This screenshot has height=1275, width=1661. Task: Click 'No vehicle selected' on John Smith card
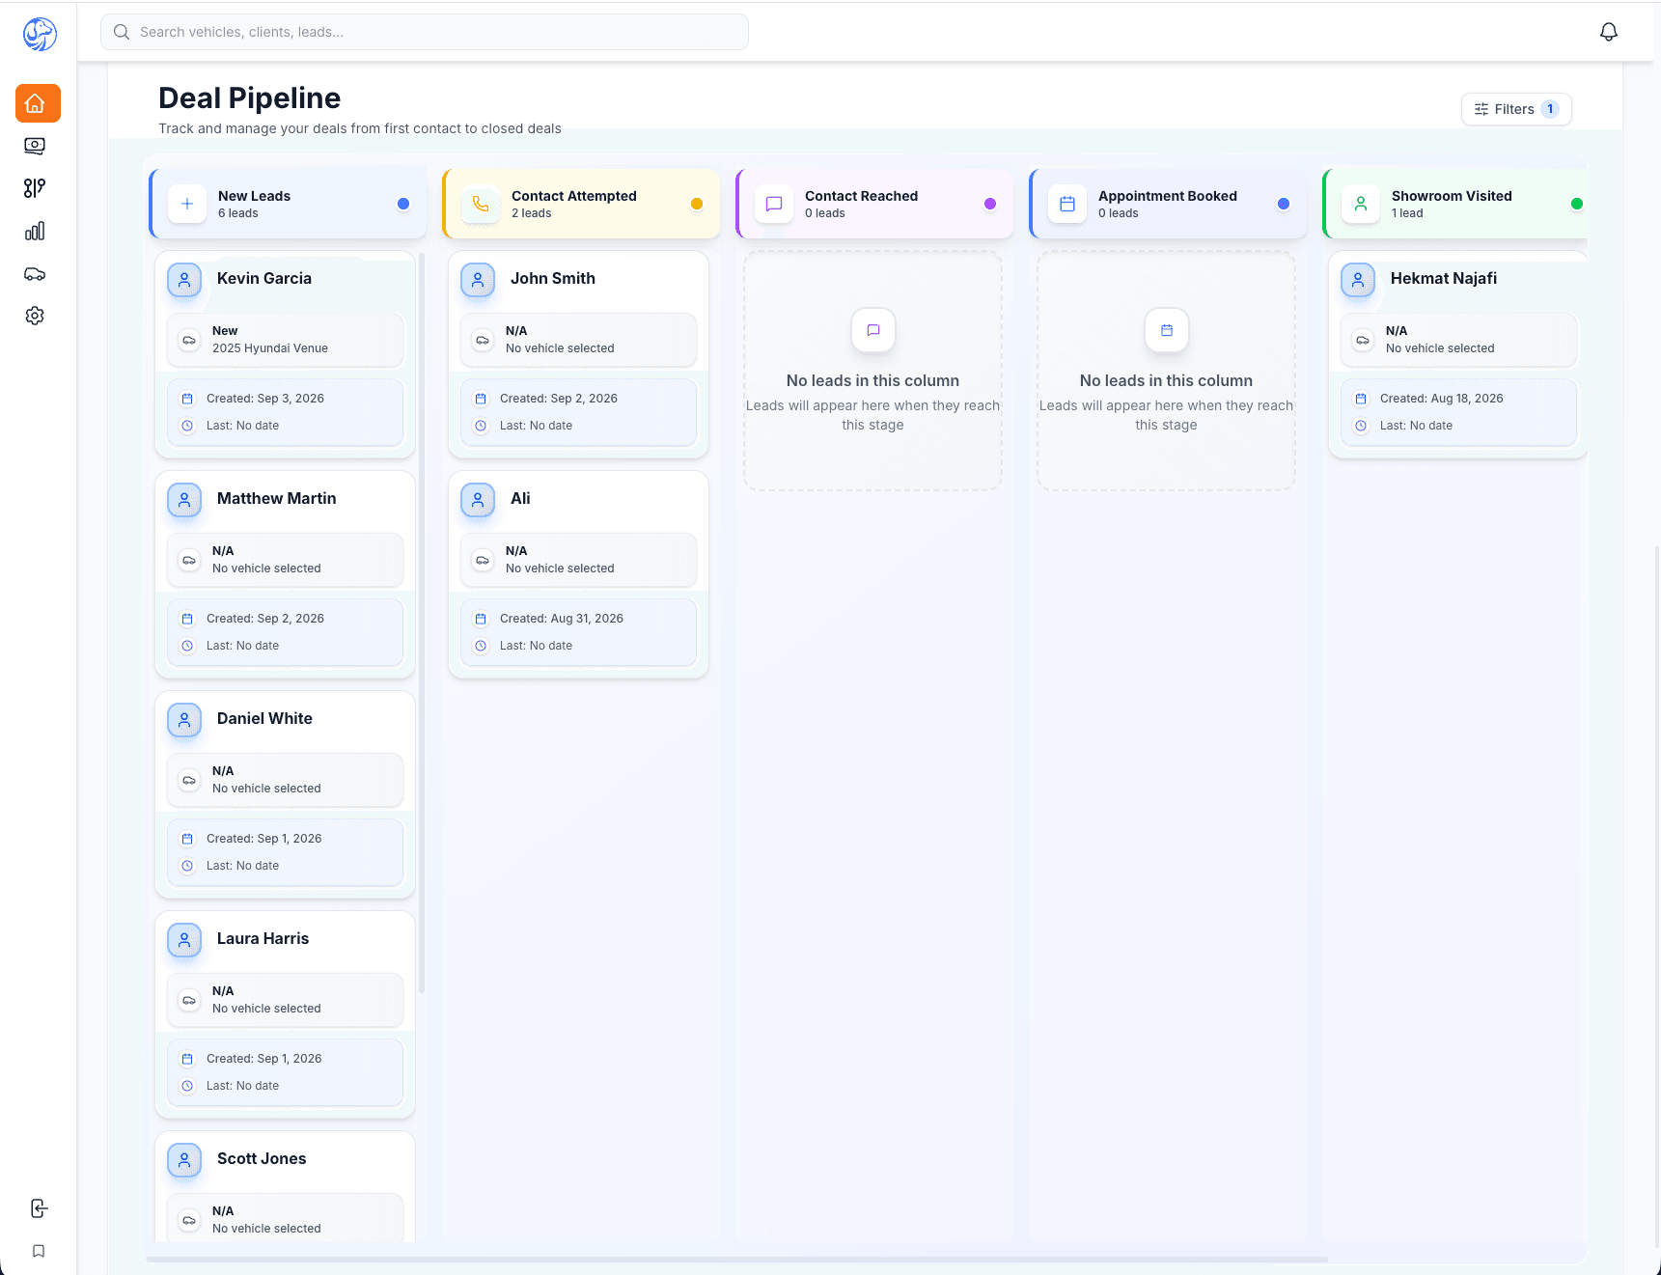tap(560, 348)
